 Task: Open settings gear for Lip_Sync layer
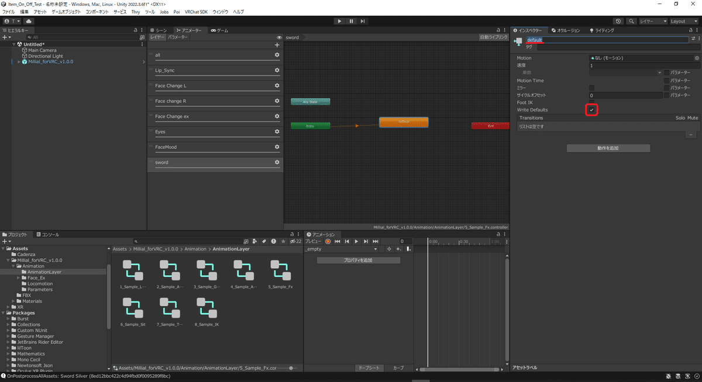[x=277, y=70]
